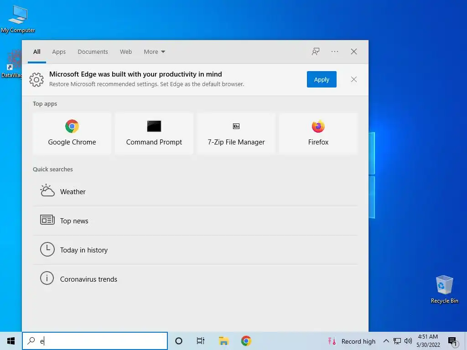Open 7-Zip File Manager tile

236,134
